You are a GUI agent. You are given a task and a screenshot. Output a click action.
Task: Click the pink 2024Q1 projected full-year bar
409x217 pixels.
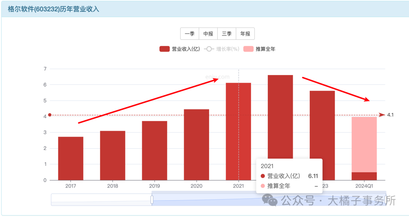coord(364,145)
